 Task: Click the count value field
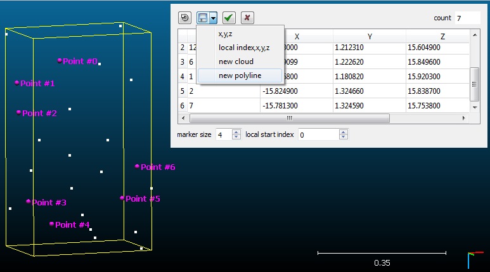(468, 18)
